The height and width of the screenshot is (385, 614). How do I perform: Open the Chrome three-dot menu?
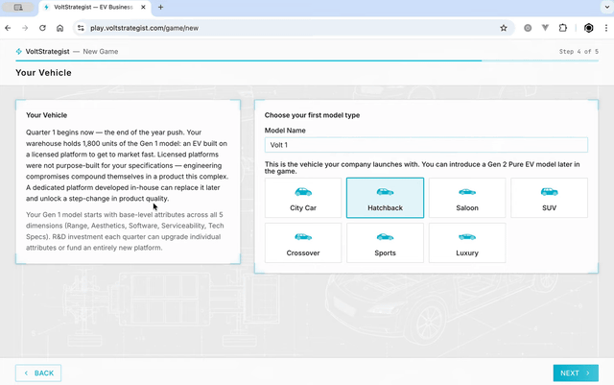coord(604,28)
